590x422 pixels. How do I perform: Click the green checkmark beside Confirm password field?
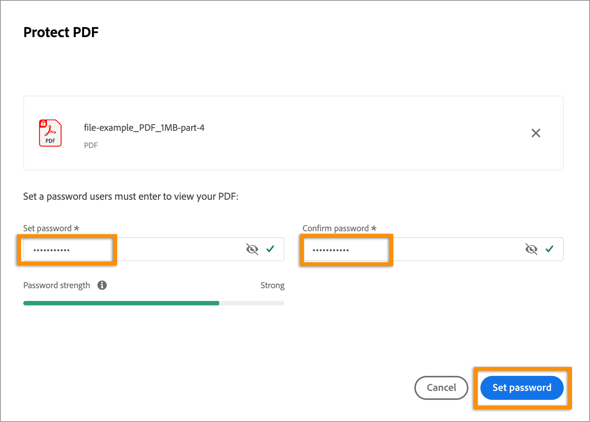550,249
